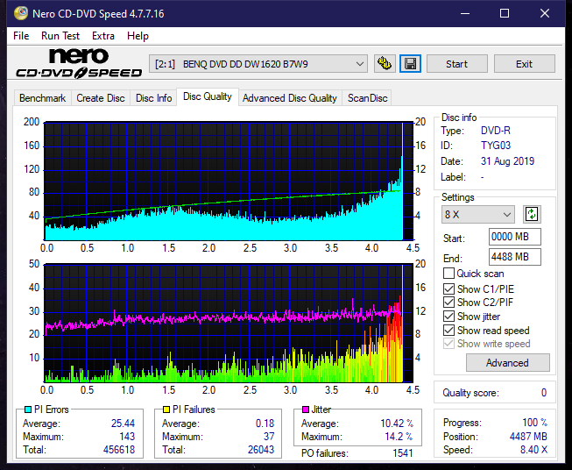Open the Advanced settings button

tap(507, 363)
